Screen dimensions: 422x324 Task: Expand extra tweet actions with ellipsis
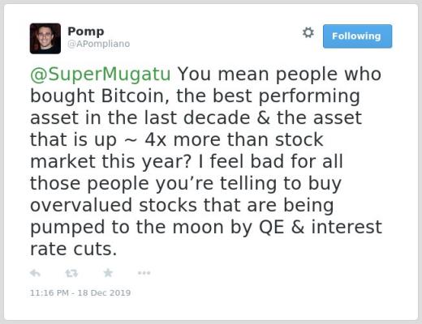pyautogui.click(x=144, y=273)
